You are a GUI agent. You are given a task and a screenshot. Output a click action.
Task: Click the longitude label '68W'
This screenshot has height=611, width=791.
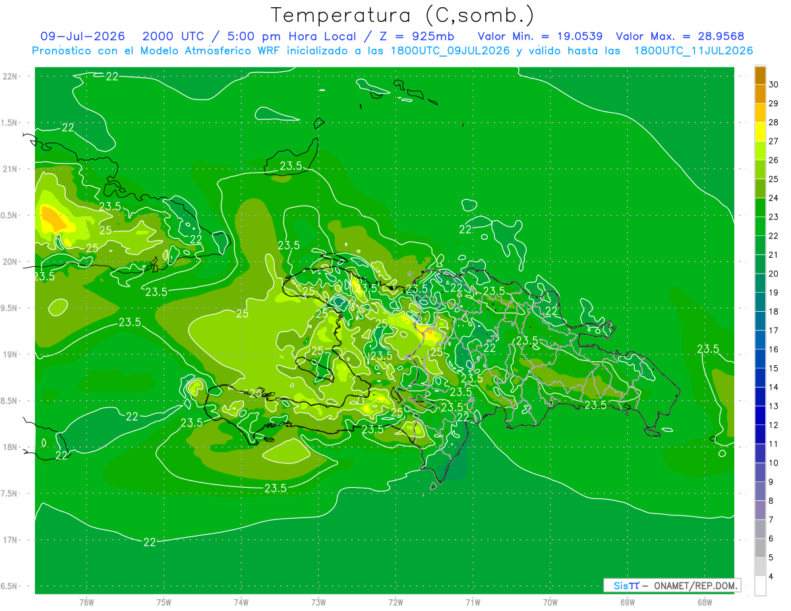704,602
